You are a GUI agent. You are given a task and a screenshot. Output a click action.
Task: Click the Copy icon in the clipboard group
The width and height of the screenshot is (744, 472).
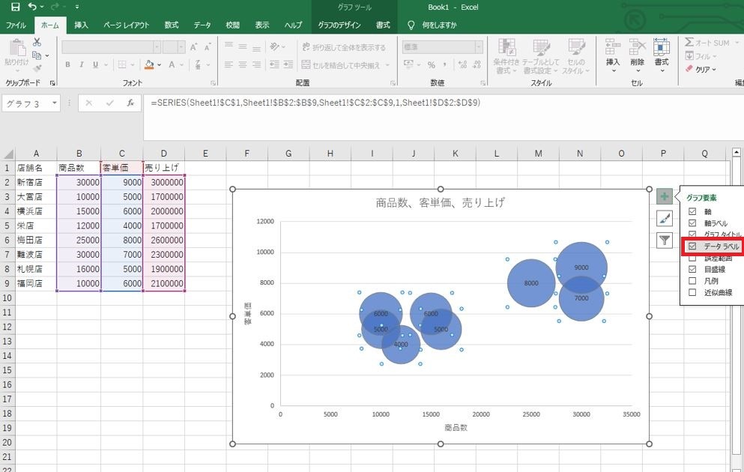(x=37, y=55)
